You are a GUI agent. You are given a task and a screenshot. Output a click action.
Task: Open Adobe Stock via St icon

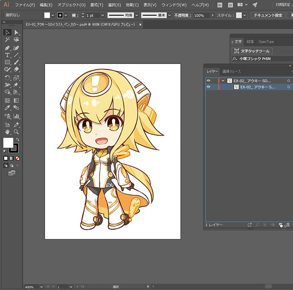pos(230,5)
